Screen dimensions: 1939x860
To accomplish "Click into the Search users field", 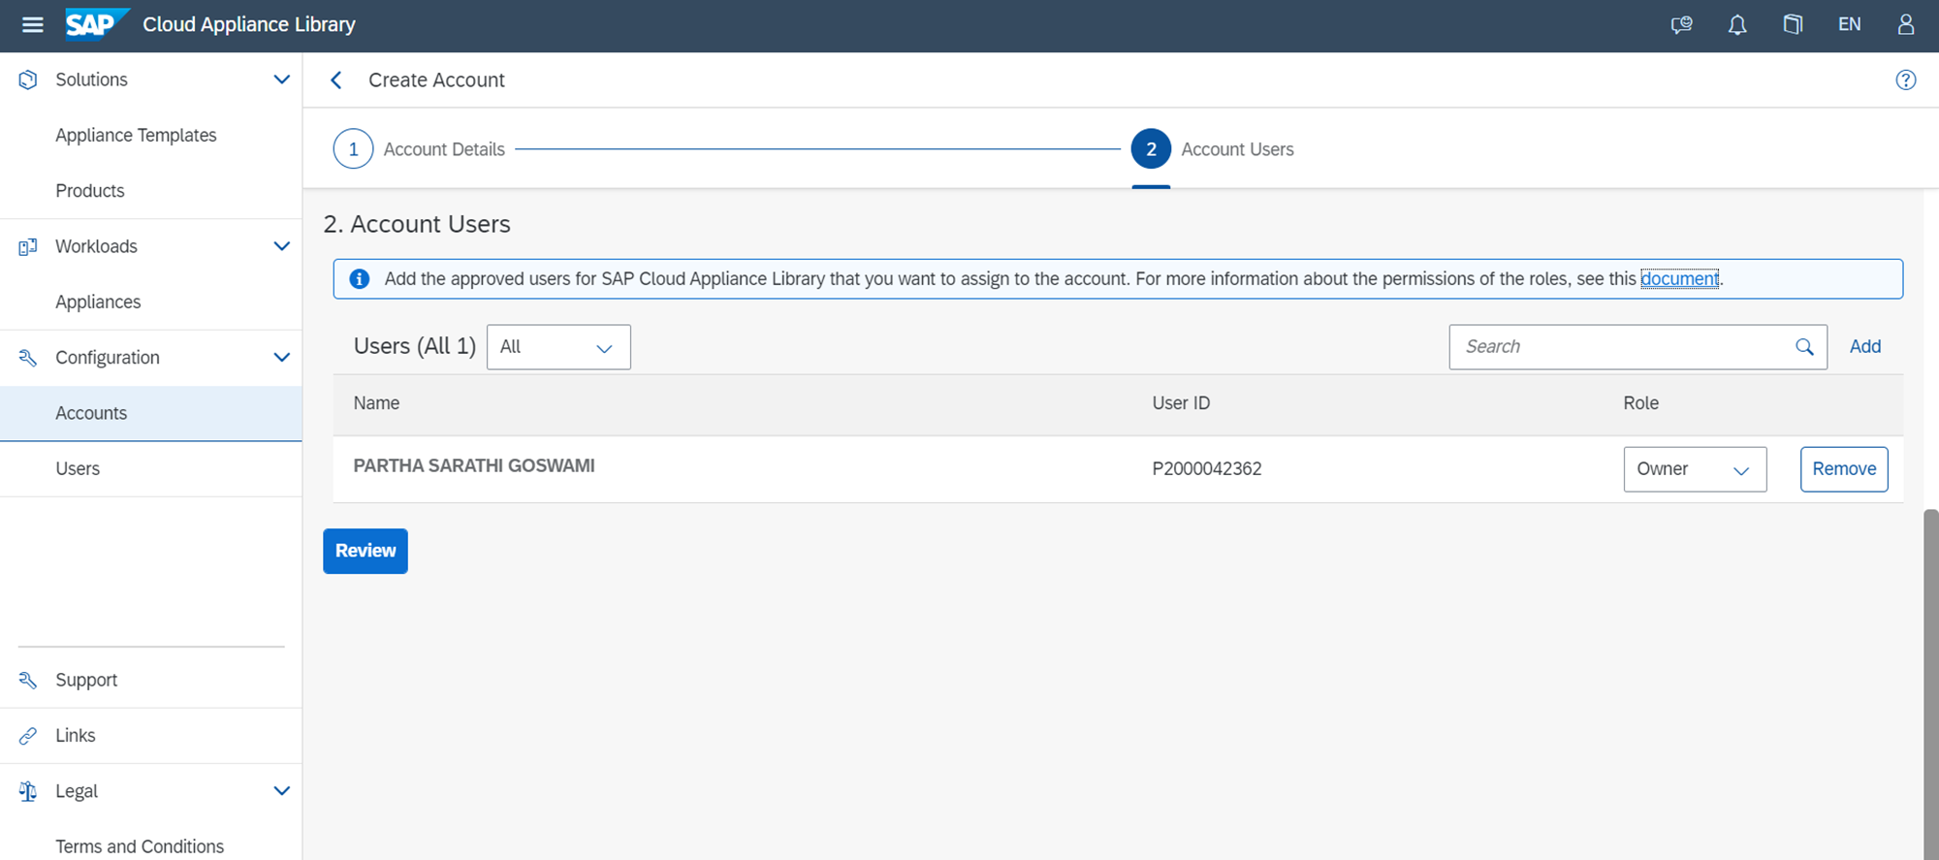I will (1619, 347).
